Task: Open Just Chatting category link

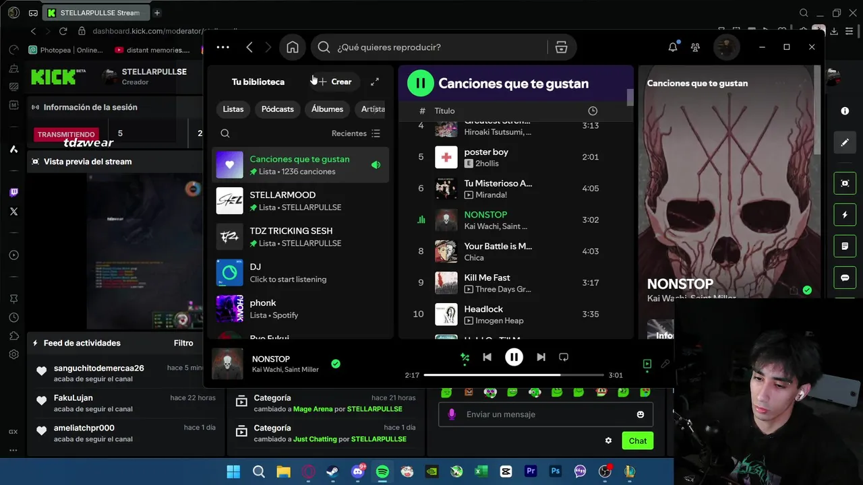Action: click(315, 439)
